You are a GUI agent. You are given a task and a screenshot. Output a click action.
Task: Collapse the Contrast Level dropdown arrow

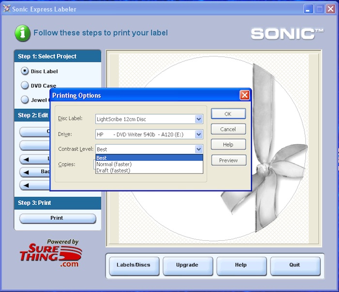tap(199, 149)
